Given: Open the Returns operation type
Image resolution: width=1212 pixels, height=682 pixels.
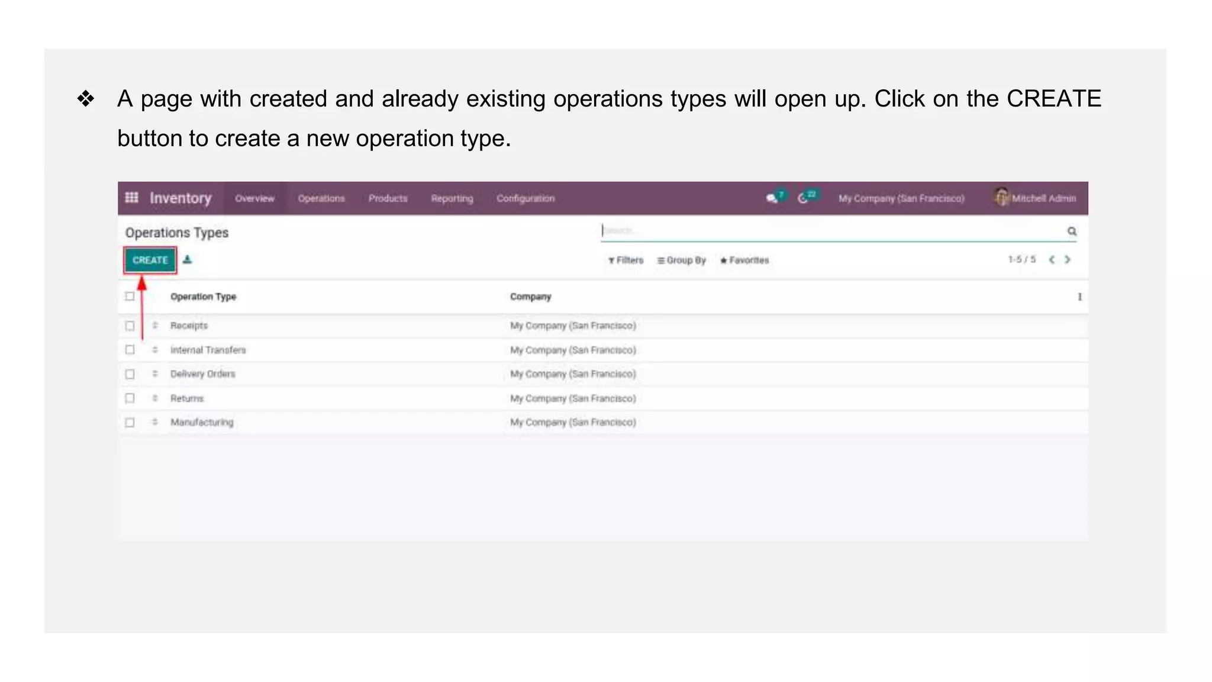Looking at the screenshot, I should pos(187,398).
